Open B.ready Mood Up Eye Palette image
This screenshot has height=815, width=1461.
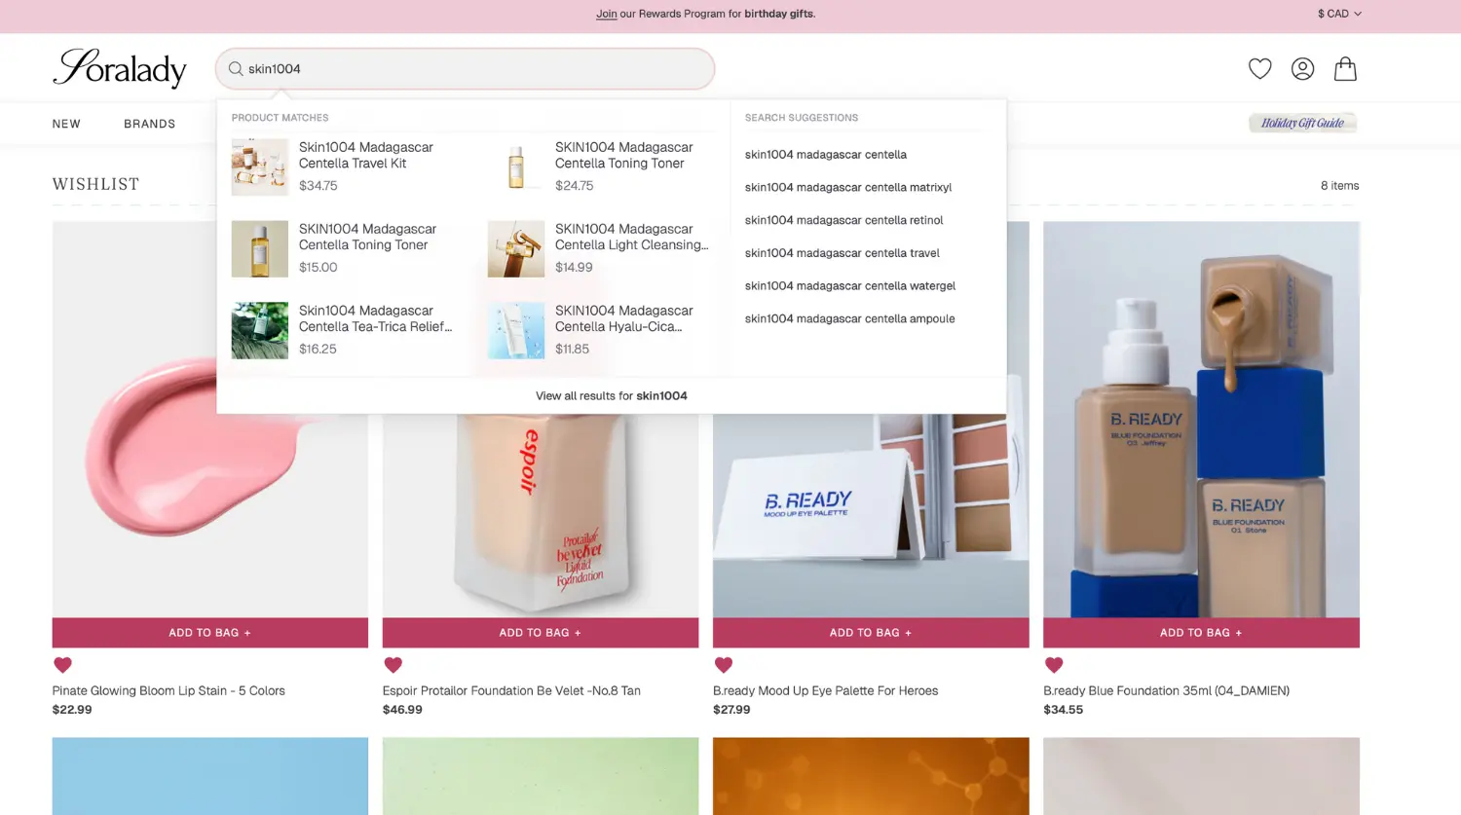tap(871, 516)
